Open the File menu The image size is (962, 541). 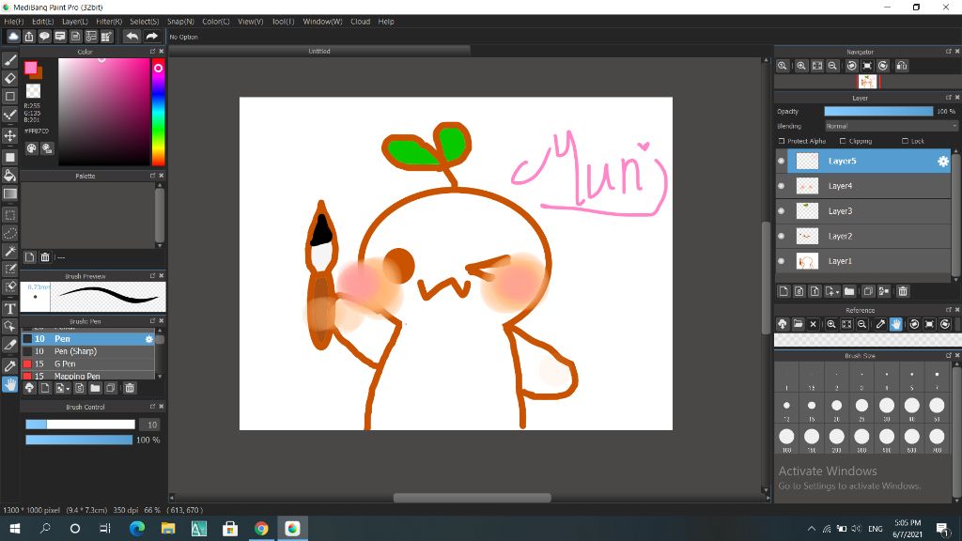click(13, 22)
